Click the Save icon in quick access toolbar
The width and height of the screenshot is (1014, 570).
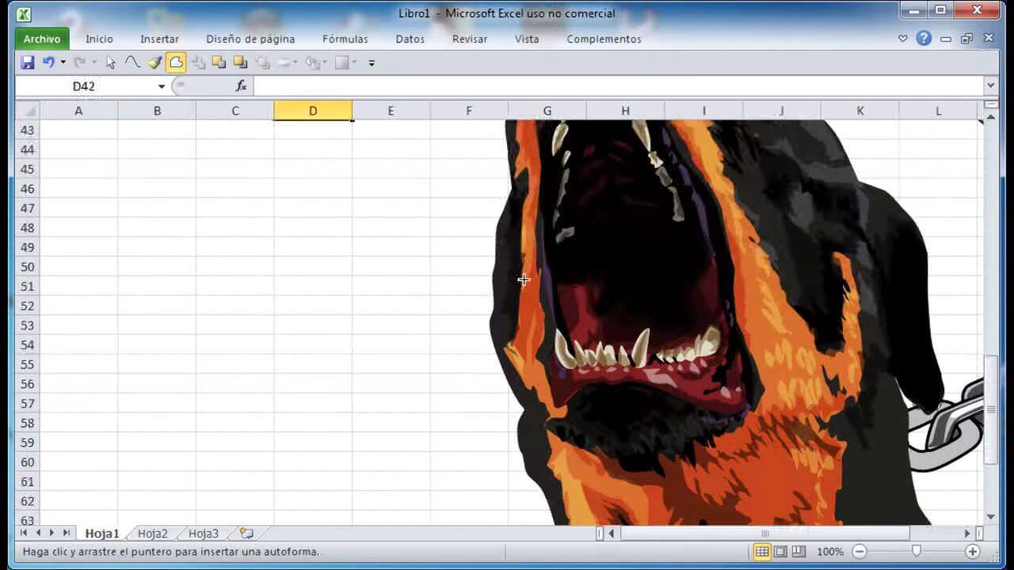[x=28, y=63]
